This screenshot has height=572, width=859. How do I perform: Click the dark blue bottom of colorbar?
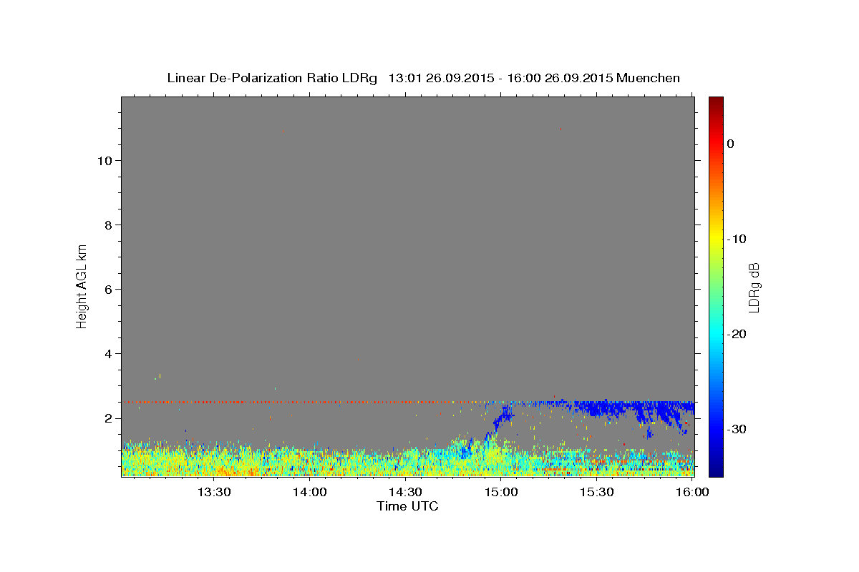(x=716, y=469)
